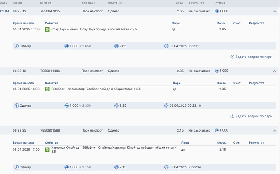Click the coefficient icon next to 2.65

tap(116, 46)
